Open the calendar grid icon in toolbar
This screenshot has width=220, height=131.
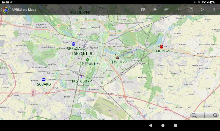[143, 10]
